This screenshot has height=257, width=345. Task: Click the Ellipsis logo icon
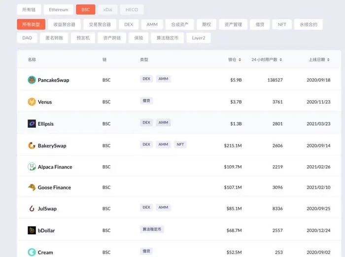(x=32, y=124)
